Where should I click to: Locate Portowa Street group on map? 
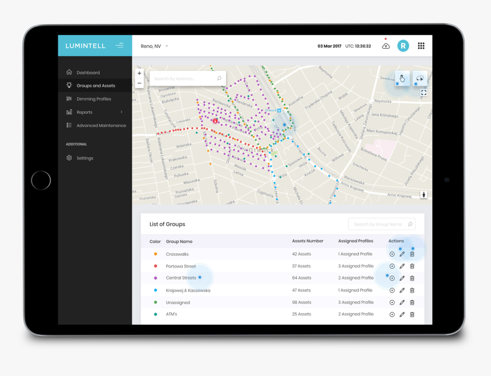[x=392, y=266]
